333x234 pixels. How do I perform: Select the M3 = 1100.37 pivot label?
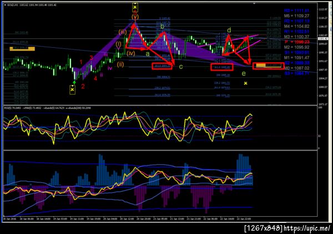(296, 37)
